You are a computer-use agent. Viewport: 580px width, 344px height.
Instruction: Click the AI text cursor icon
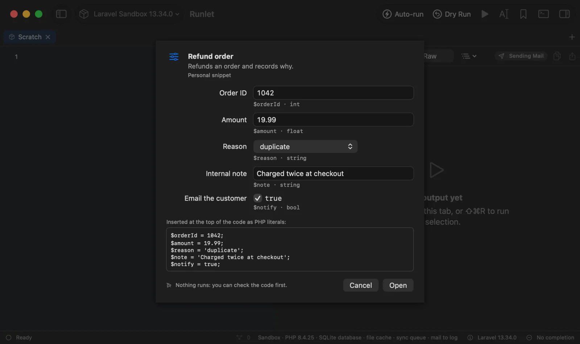point(504,14)
